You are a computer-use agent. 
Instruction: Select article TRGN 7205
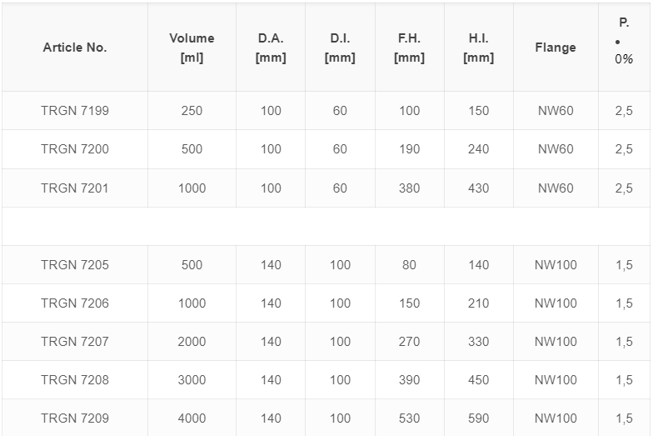click(75, 265)
